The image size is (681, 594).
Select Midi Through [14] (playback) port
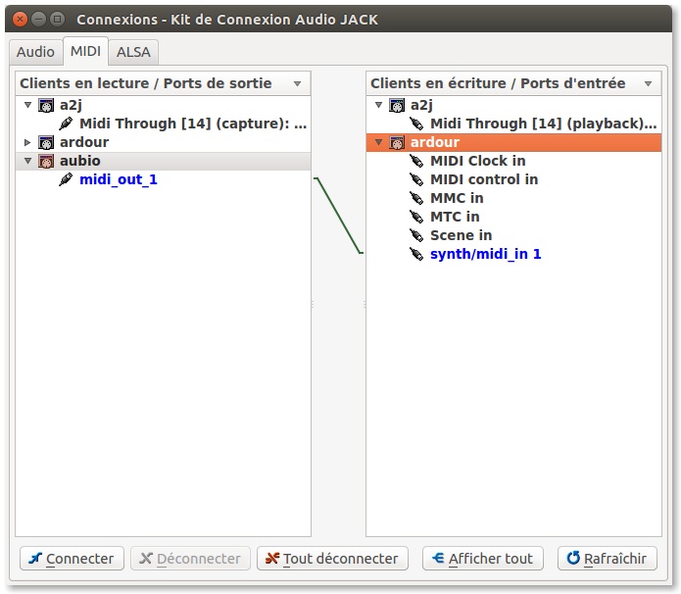click(x=543, y=124)
